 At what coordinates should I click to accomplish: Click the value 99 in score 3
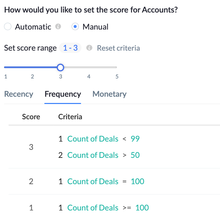(x=135, y=139)
